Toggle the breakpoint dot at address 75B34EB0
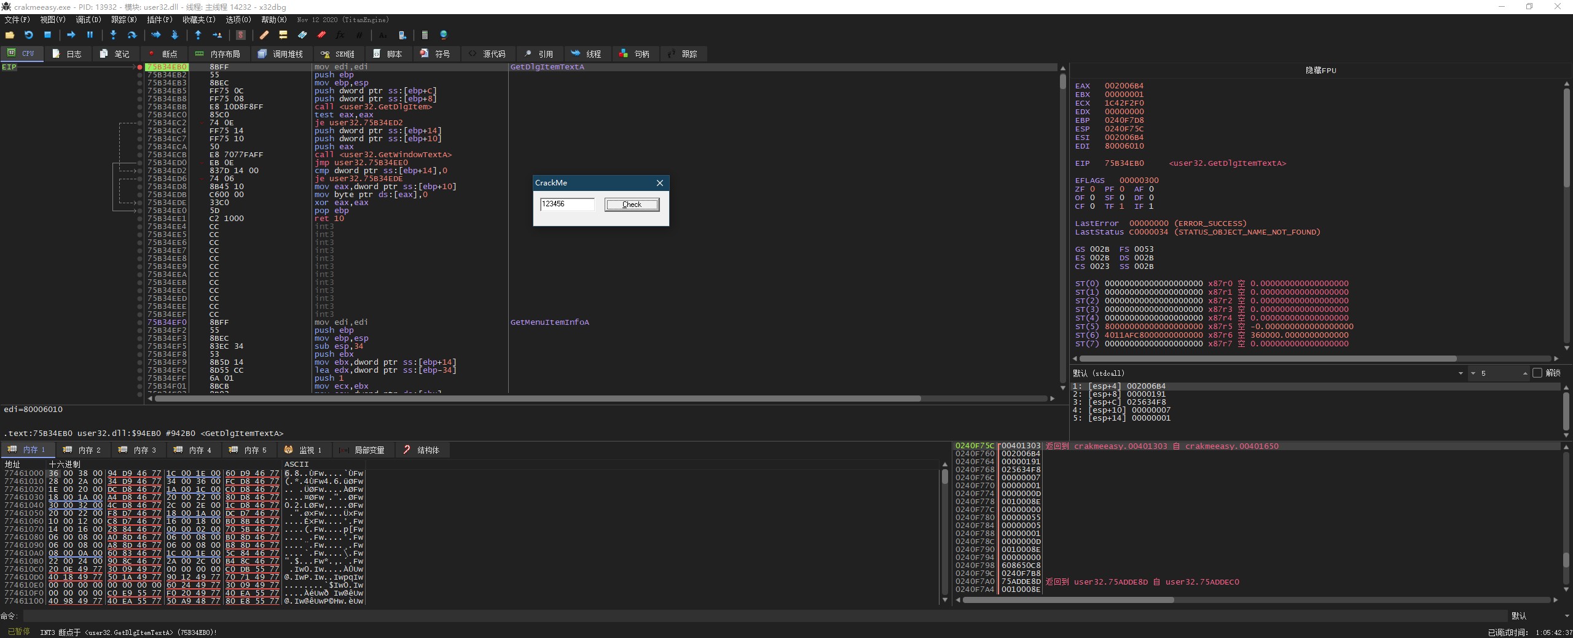Viewport: 1573px width, 638px height. [140, 67]
